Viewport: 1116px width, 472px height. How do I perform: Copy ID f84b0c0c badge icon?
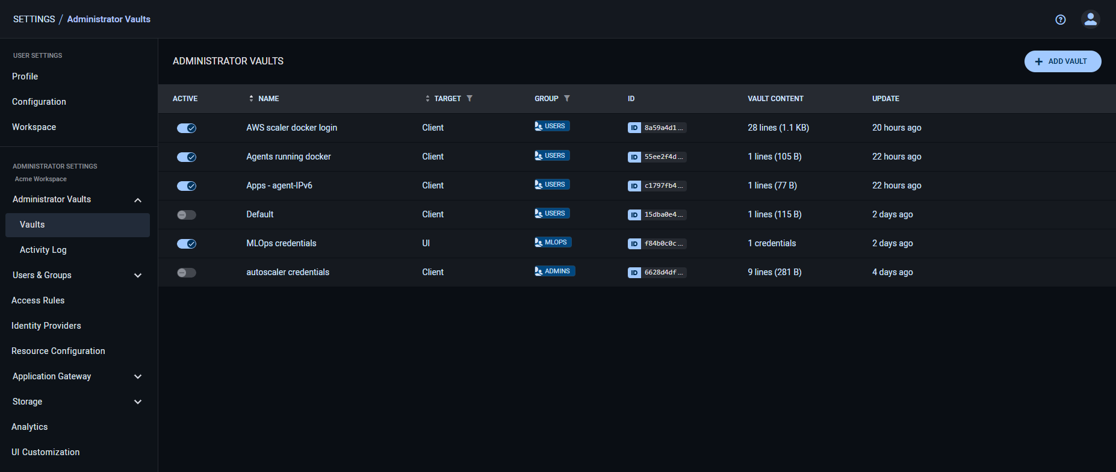tap(634, 243)
